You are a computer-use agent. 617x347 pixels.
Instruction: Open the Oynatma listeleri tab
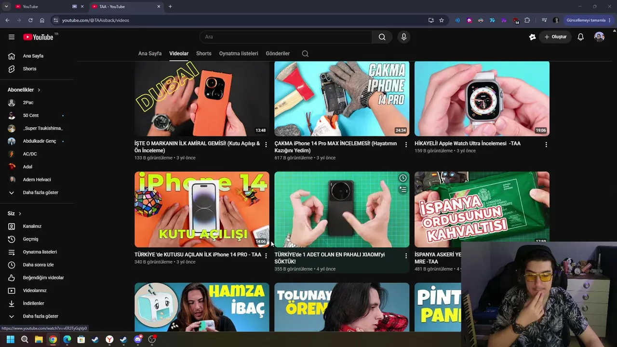(x=239, y=53)
